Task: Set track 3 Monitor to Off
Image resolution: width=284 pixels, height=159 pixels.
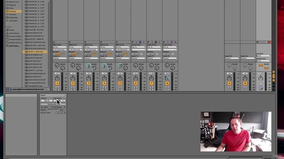Action: (x=94, y=54)
